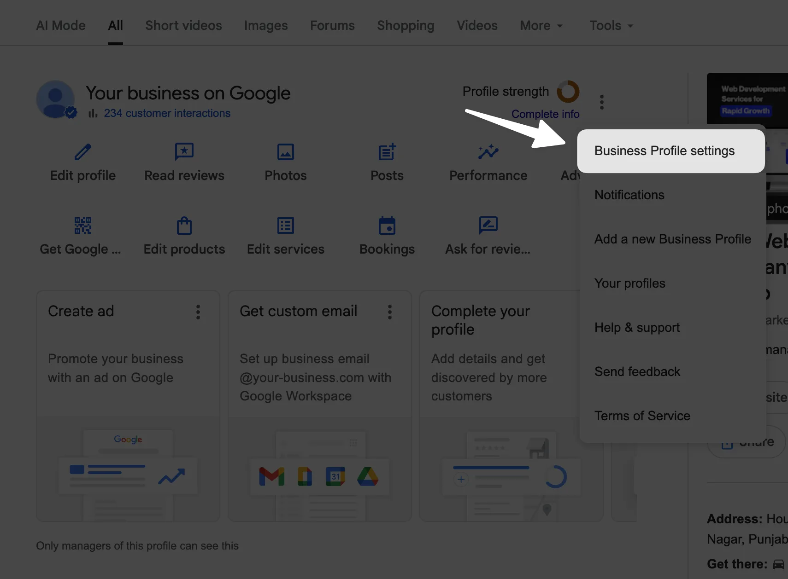Open the Performance sparkline icon

[x=488, y=152]
